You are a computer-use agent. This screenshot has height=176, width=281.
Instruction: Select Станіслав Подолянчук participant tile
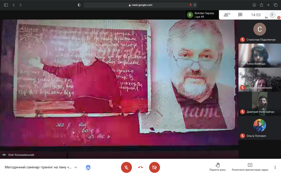(260, 31)
